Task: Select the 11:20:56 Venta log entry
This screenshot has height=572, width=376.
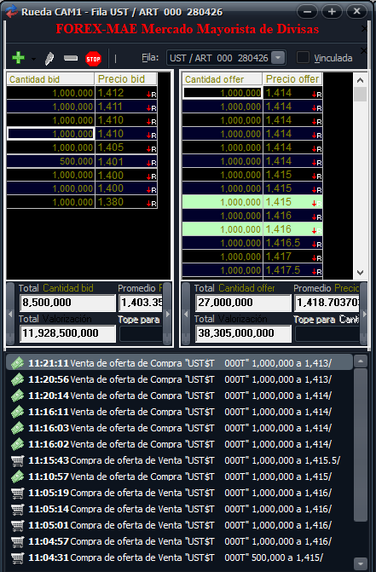Action: point(179,379)
